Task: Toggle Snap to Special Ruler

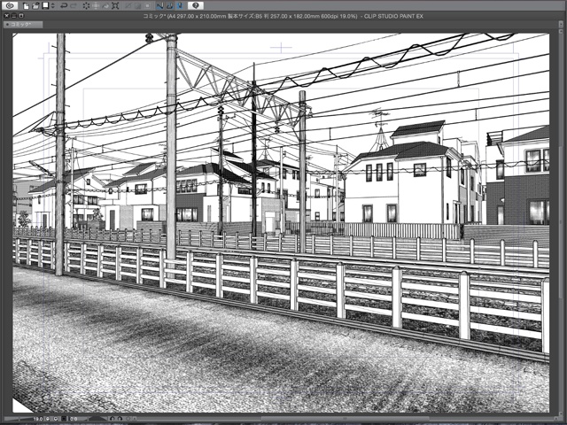Action: tap(169, 5)
